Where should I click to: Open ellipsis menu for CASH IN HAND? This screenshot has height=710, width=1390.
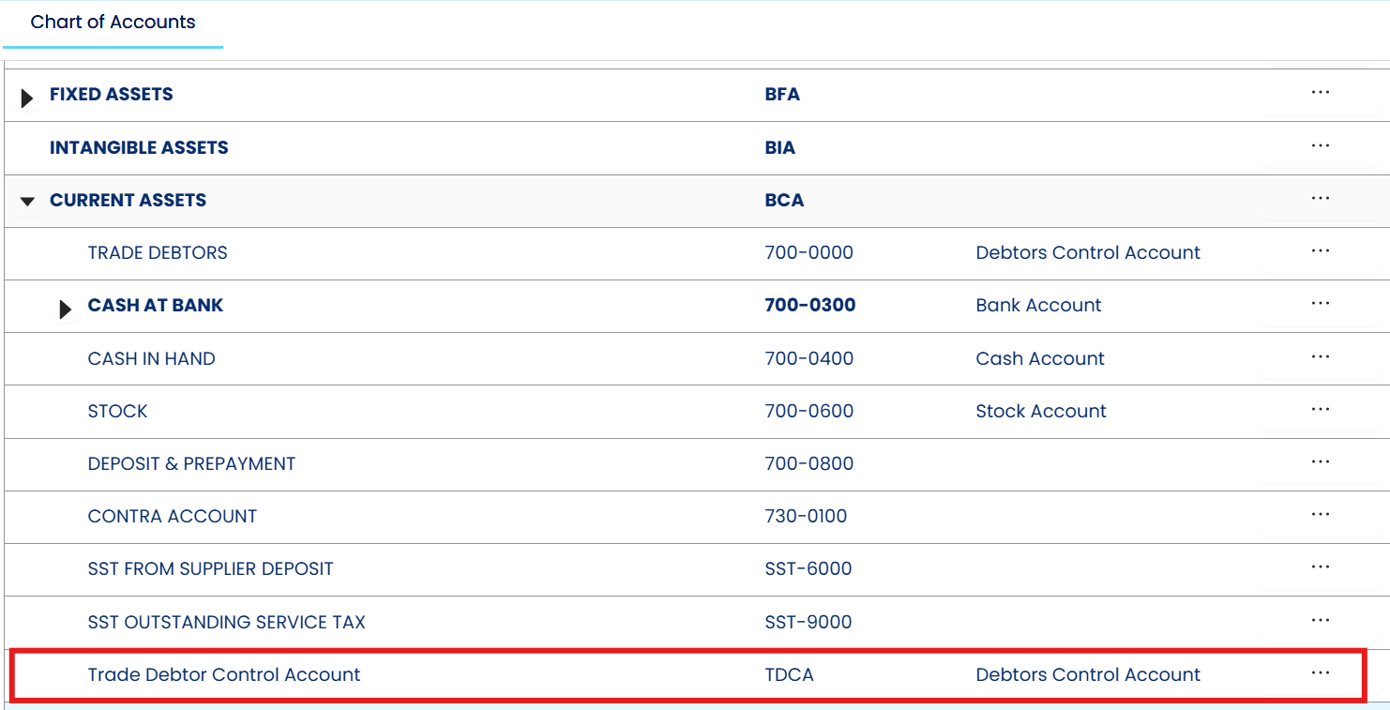pos(1320,357)
